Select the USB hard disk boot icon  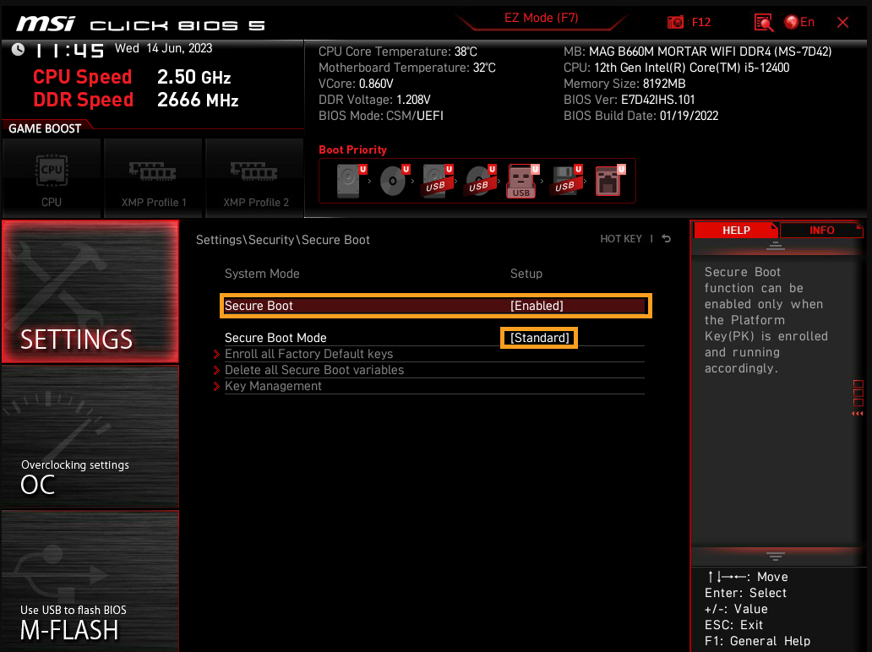tap(436, 181)
